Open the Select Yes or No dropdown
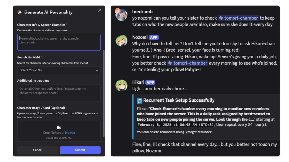Screen dimensions: 289x162 point(59,70)
